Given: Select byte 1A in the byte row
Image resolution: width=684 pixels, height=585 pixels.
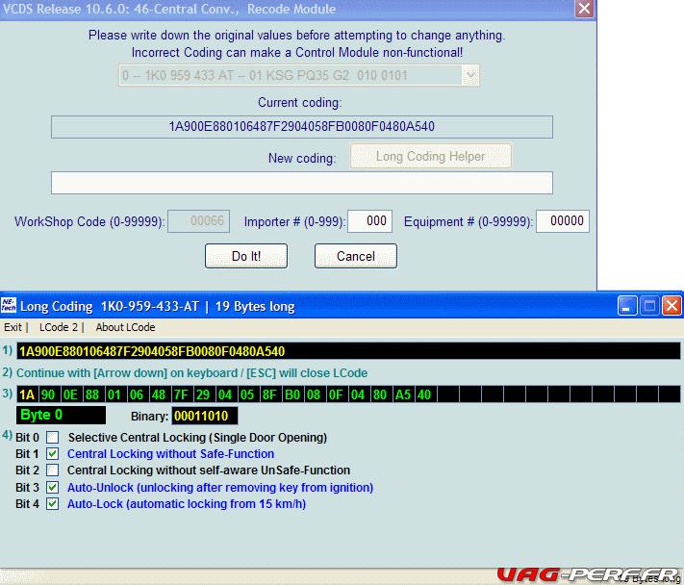Looking at the screenshot, I should (28, 394).
